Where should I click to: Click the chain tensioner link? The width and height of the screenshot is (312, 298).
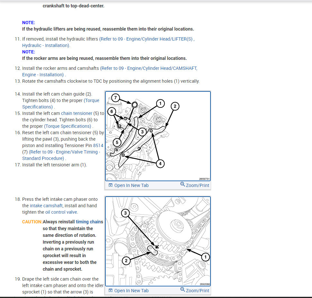coord(76,113)
